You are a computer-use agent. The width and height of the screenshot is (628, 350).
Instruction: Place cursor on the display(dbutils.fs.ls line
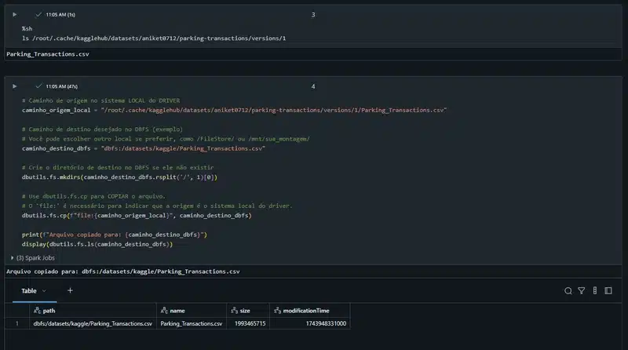97,244
